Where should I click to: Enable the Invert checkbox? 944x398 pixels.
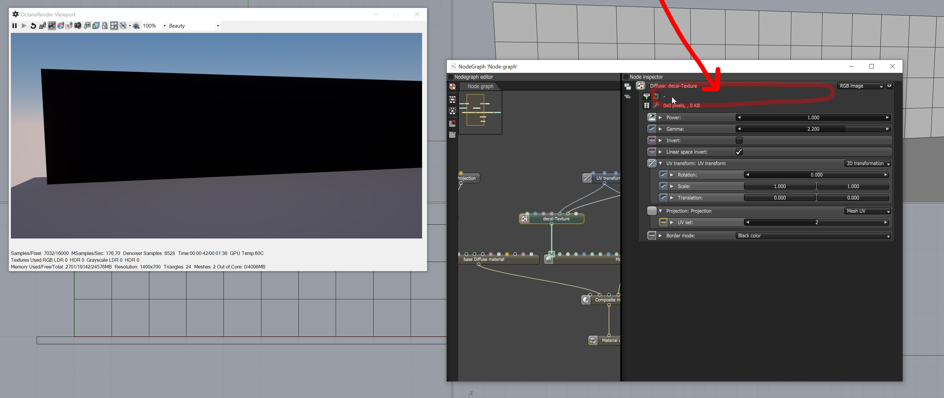(739, 140)
